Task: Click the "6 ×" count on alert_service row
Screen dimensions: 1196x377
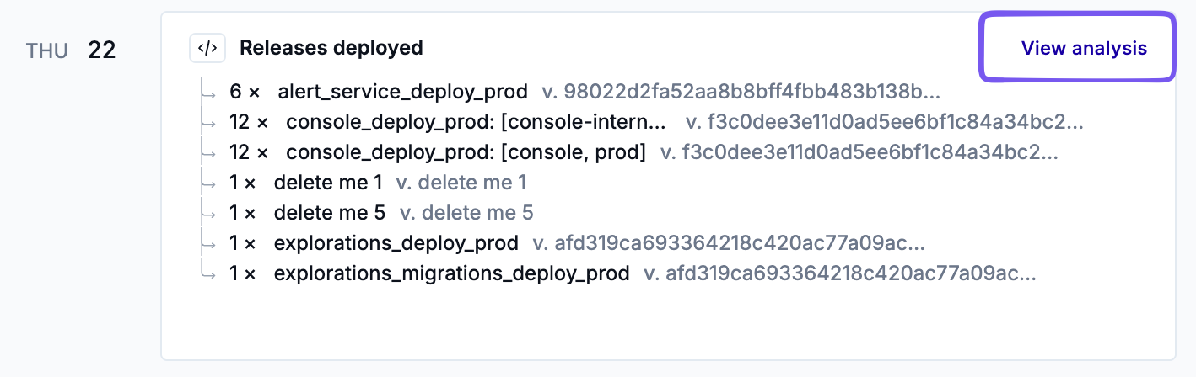Action: [x=245, y=92]
